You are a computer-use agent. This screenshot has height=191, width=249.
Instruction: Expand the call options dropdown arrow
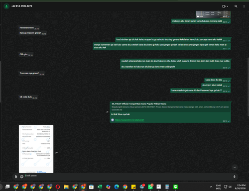pos(228,6)
